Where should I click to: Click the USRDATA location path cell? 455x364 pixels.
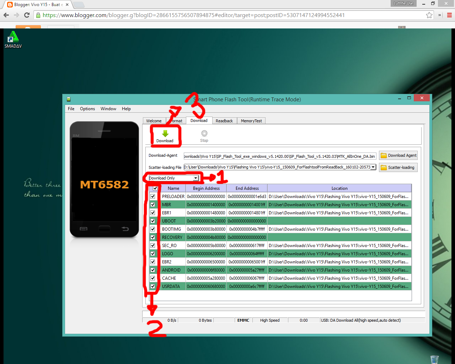pos(339,287)
